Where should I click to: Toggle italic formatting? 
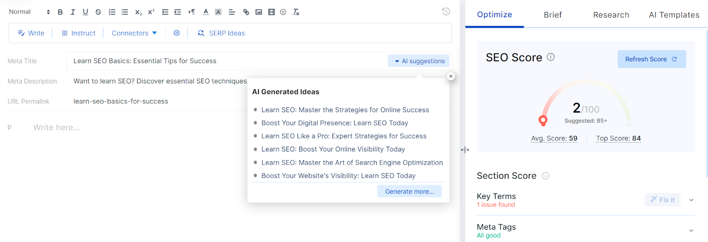[73, 12]
